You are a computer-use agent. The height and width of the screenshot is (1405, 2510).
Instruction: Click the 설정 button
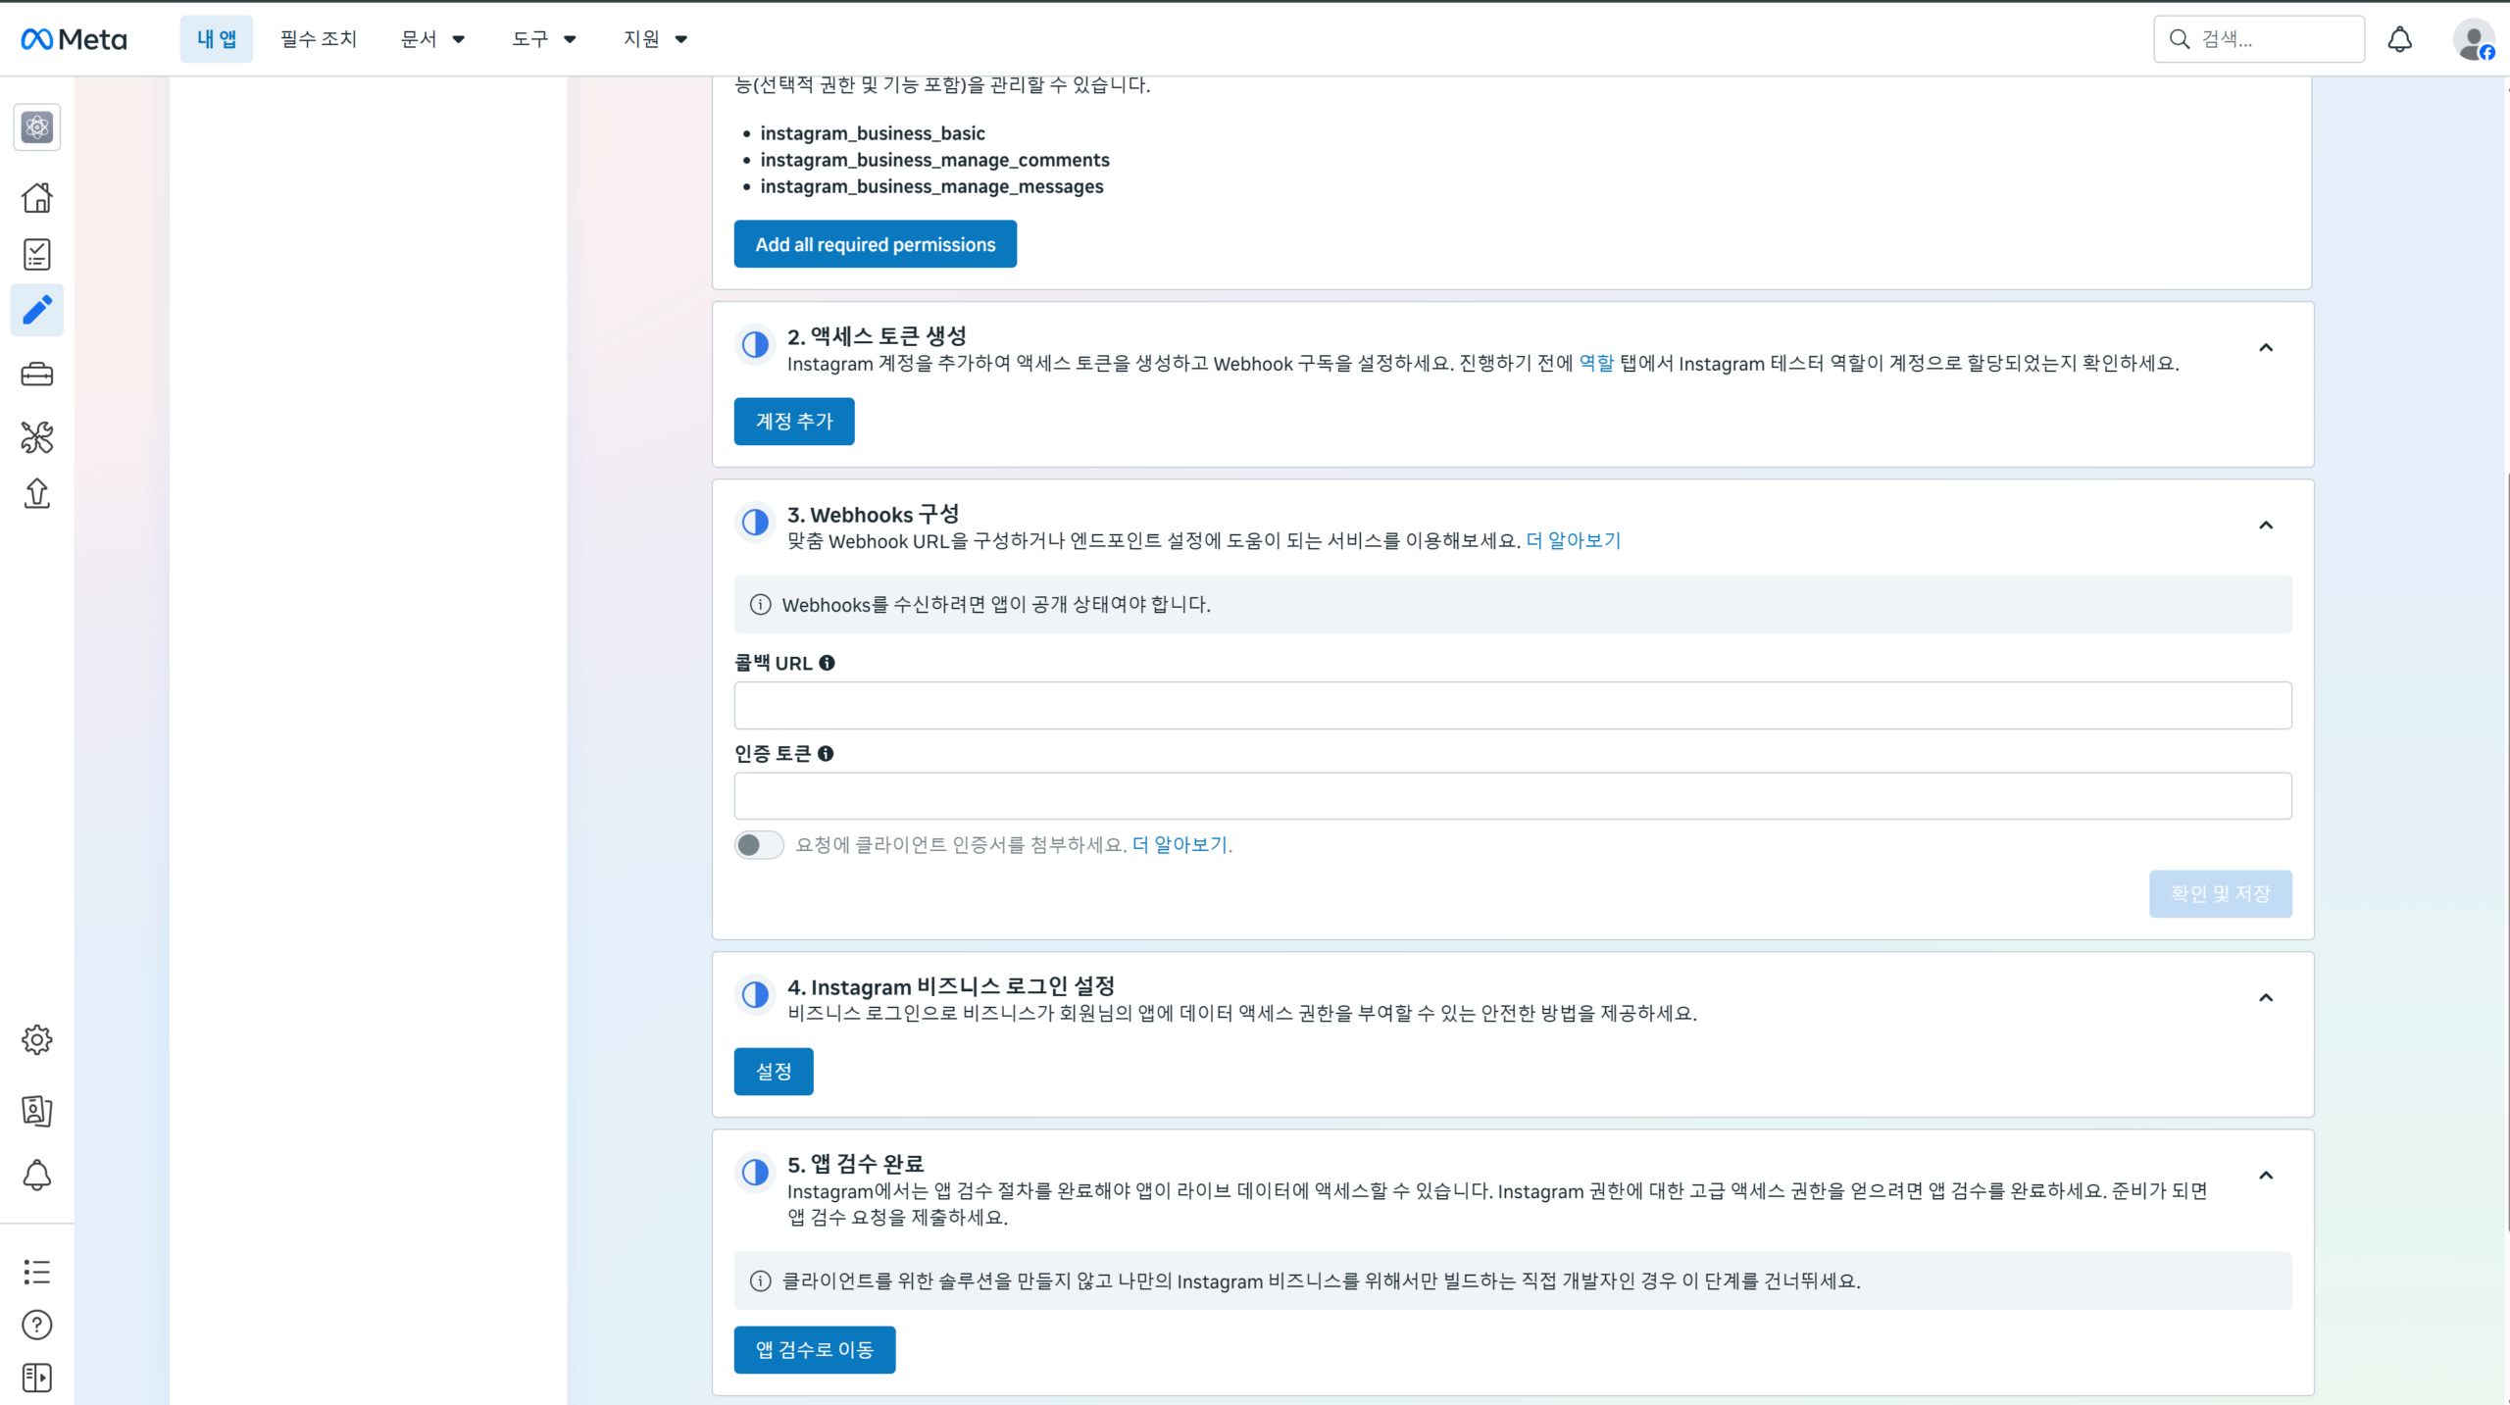[x=774, y=1072]
